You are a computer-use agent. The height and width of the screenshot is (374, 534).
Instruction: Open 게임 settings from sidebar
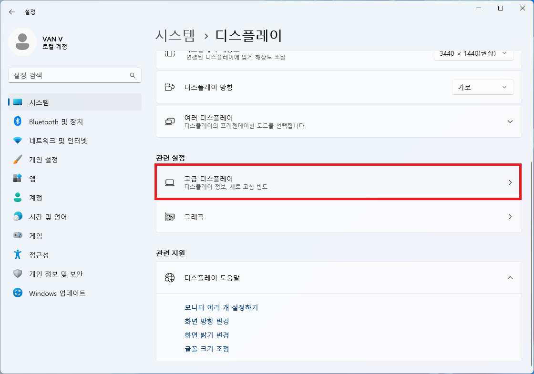tap(38, 236)
